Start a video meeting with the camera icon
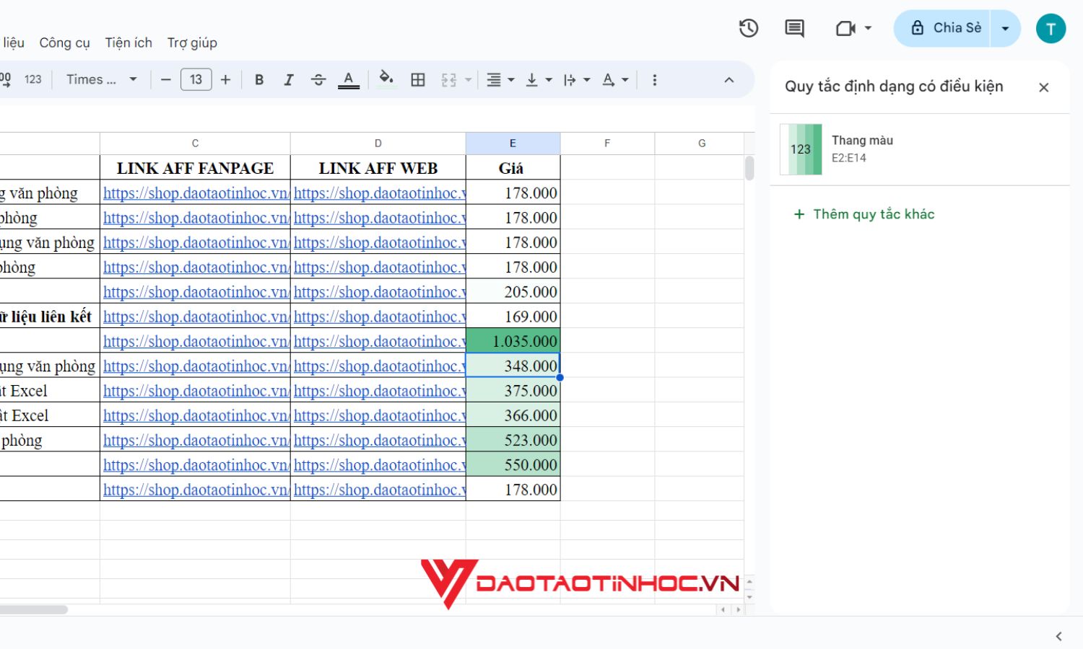This screenshot has width=1083, height=649. click(x=845, y=28)
